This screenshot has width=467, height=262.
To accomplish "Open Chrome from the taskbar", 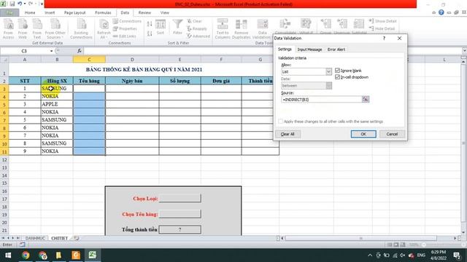I will (x=26, y=255).
